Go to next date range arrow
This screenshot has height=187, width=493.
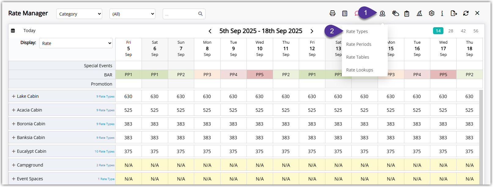click(312, 31)
